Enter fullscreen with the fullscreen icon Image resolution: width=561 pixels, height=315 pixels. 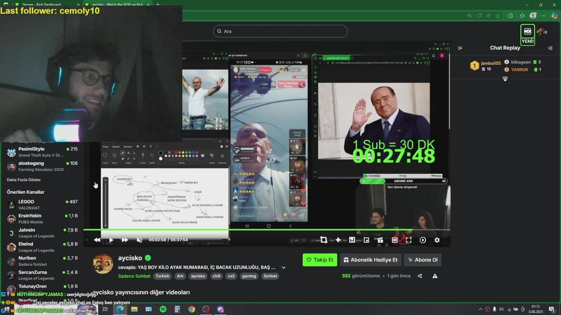tap(408, 240)
